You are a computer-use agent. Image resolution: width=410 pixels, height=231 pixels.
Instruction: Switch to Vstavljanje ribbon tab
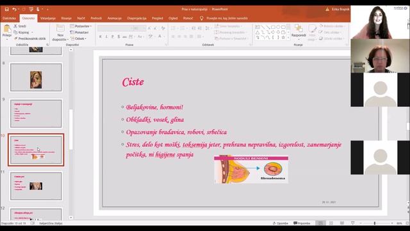48,19
